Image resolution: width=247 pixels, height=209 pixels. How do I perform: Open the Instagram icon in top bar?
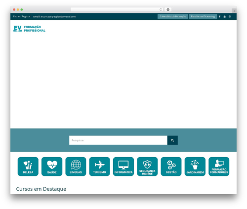coord(230,16)
